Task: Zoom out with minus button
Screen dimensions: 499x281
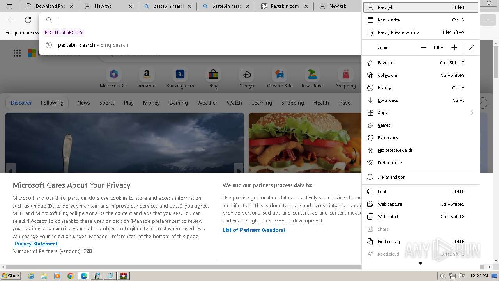Action: tap(424, 48)
